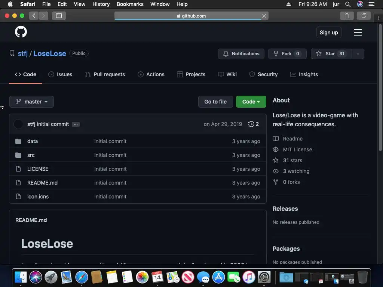Stop loading page with X button

pyautogui.click(x=264, y=16)
